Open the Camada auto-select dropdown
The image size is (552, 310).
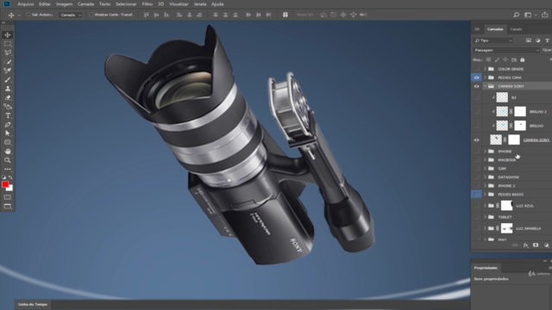(x=71, y=15)
